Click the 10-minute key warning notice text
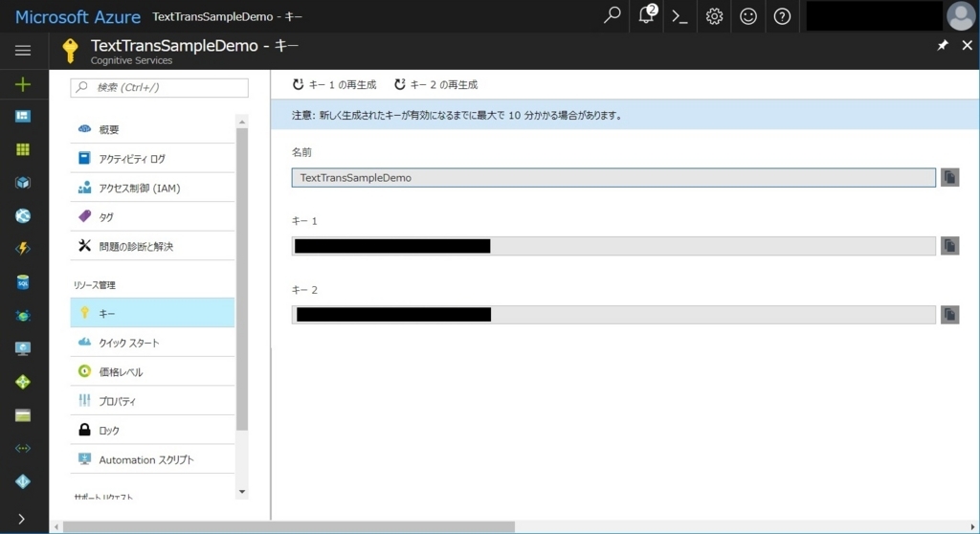 click(x=457, y=115)
